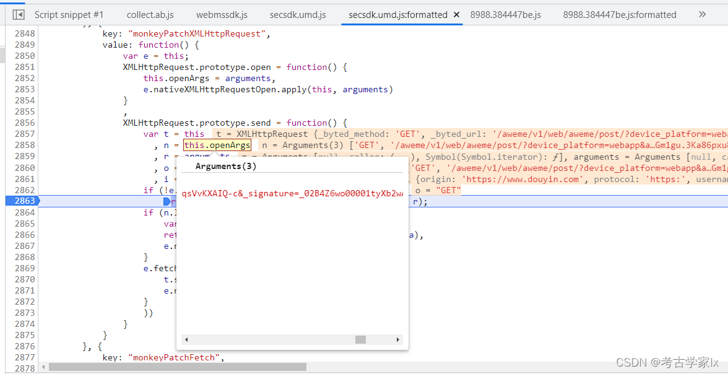728x374 pixels.
Task: Switch to the secsdk.umd.js tab
Action: (298, 15)
